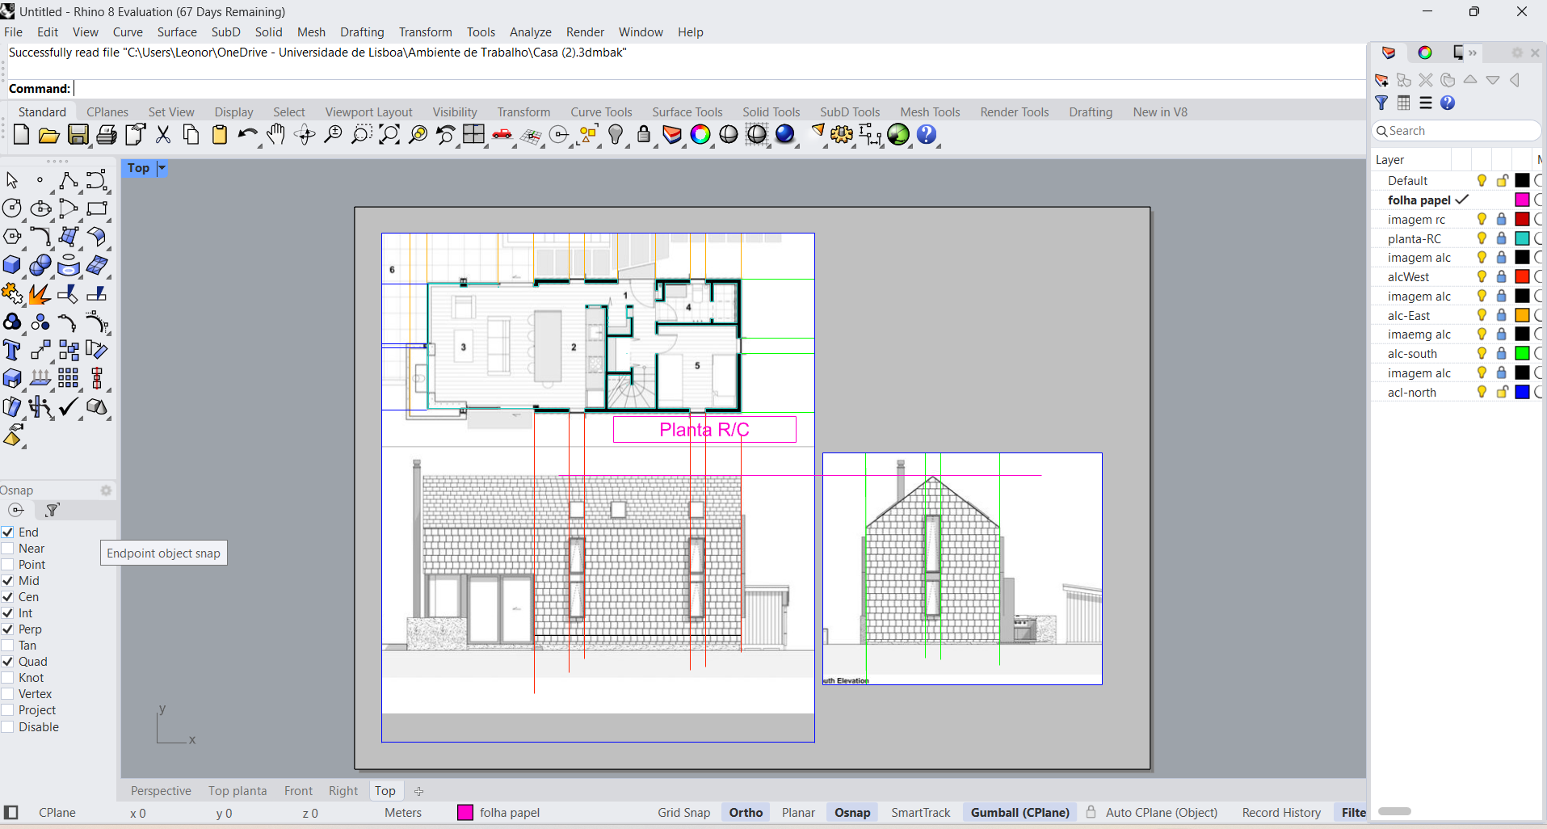Viewport: 1547px width, 829px height.
Task: Open the Top viewport dropdown arrow
Action: (x=162, y=168)
